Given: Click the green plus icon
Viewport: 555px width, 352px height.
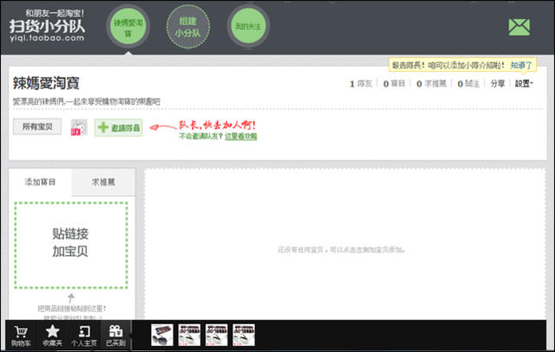Looking at the screenshot, I should pyautogui.click(x=103, y=127).
